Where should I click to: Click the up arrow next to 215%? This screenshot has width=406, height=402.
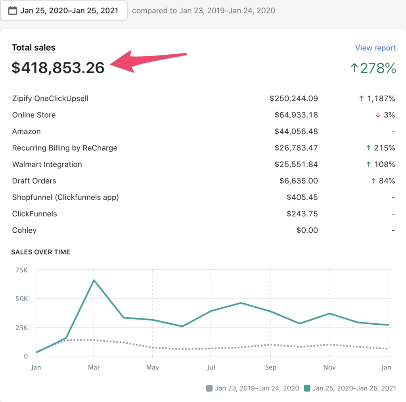369,148
